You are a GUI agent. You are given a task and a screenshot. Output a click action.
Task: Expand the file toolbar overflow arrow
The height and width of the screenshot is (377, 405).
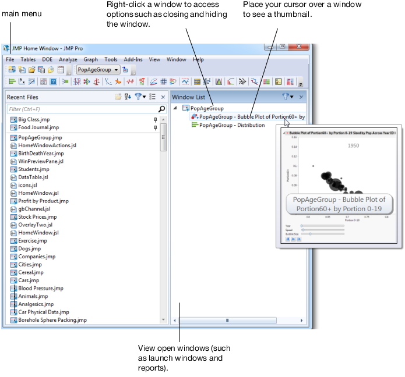pos(69,73)
